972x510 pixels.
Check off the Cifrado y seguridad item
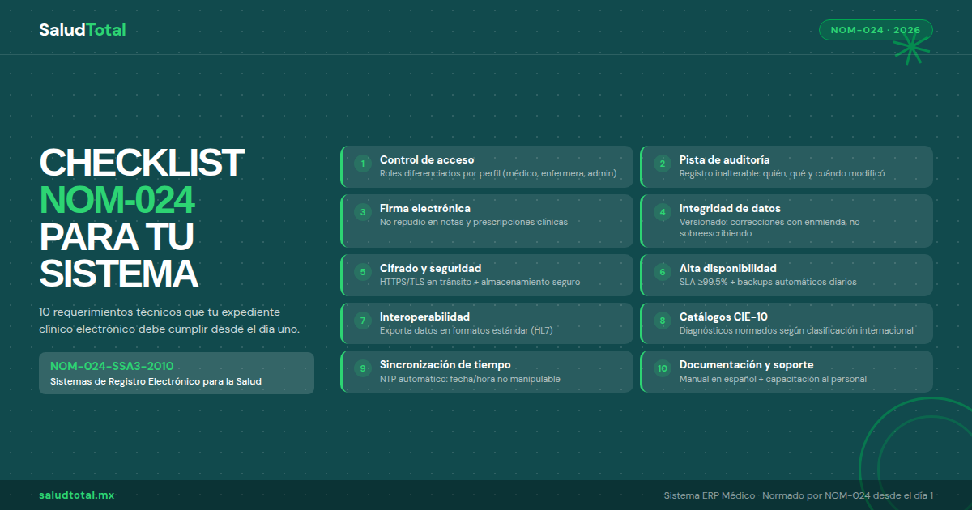click(x=486, y=274)
